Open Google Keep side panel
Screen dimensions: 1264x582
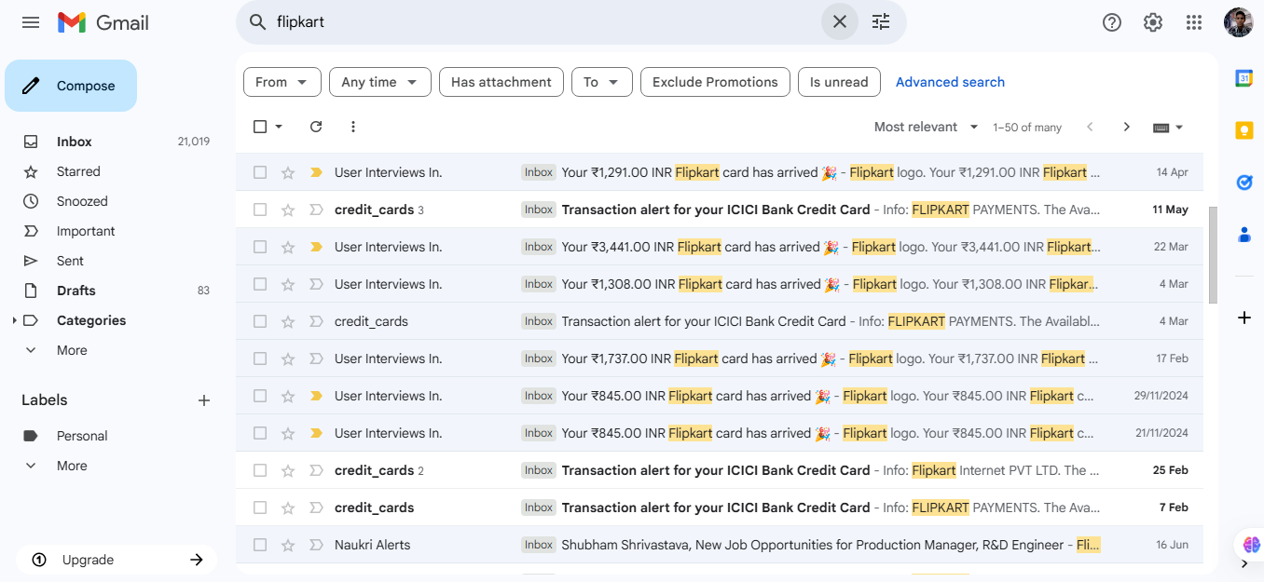click(x=1243, y=130)
